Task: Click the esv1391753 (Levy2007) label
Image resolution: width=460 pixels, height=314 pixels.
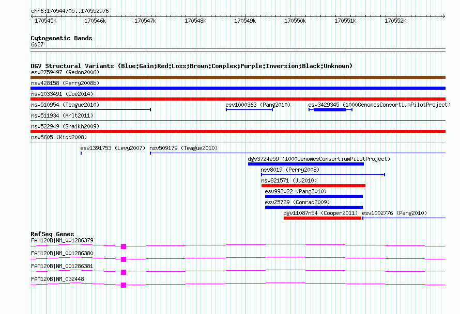Action: tap(113, 148)
